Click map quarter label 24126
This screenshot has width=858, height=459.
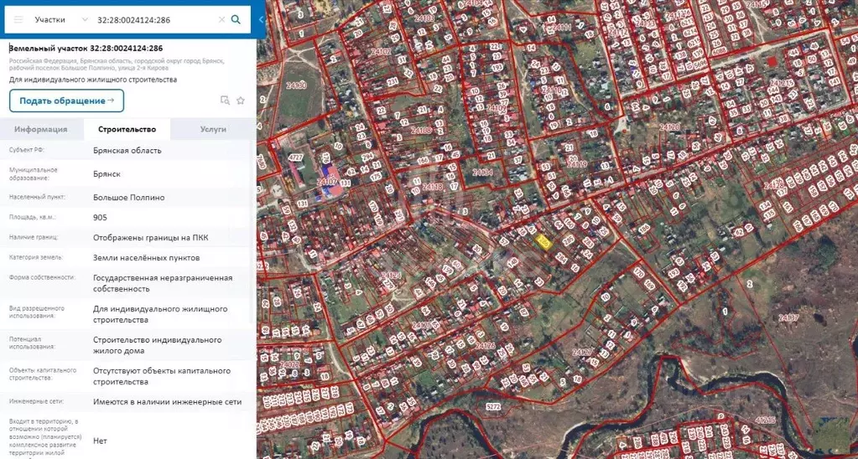click(486, 346)
